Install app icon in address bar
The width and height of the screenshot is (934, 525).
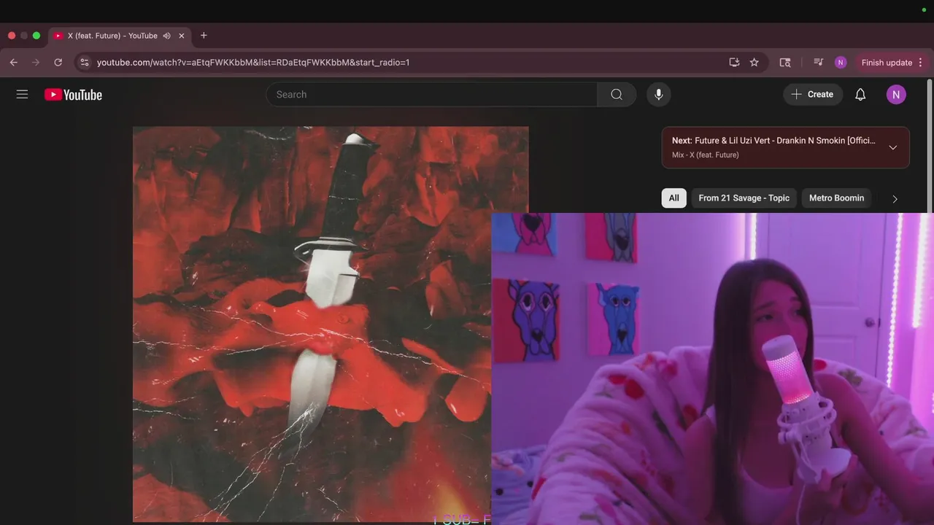tap(734, 63)
